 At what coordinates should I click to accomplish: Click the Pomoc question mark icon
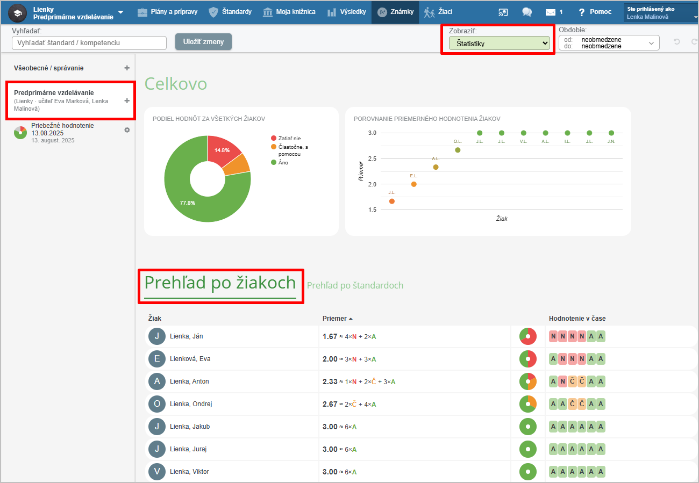click(581, 12)
